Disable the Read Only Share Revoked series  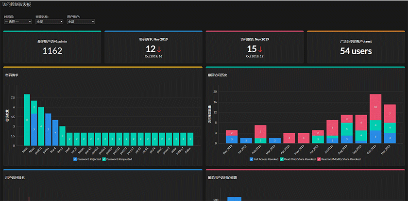(x=282, y=159)
